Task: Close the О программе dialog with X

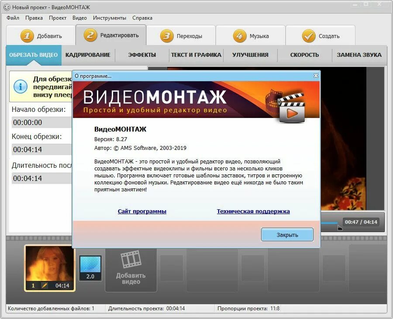Action: [x=316, y=76]
